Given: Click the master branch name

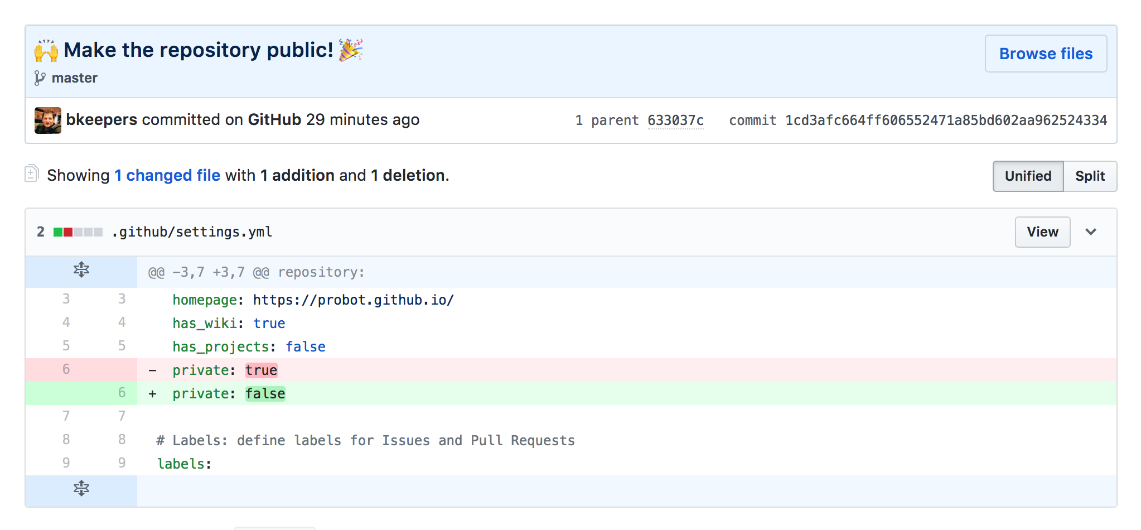Looking at the screenshot, I should [75, 78].
